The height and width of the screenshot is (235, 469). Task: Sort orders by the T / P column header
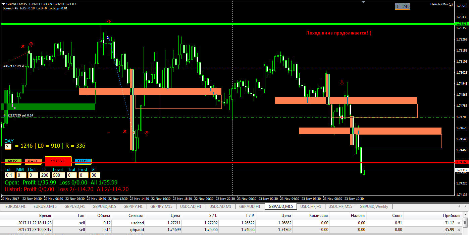(237, 215)
